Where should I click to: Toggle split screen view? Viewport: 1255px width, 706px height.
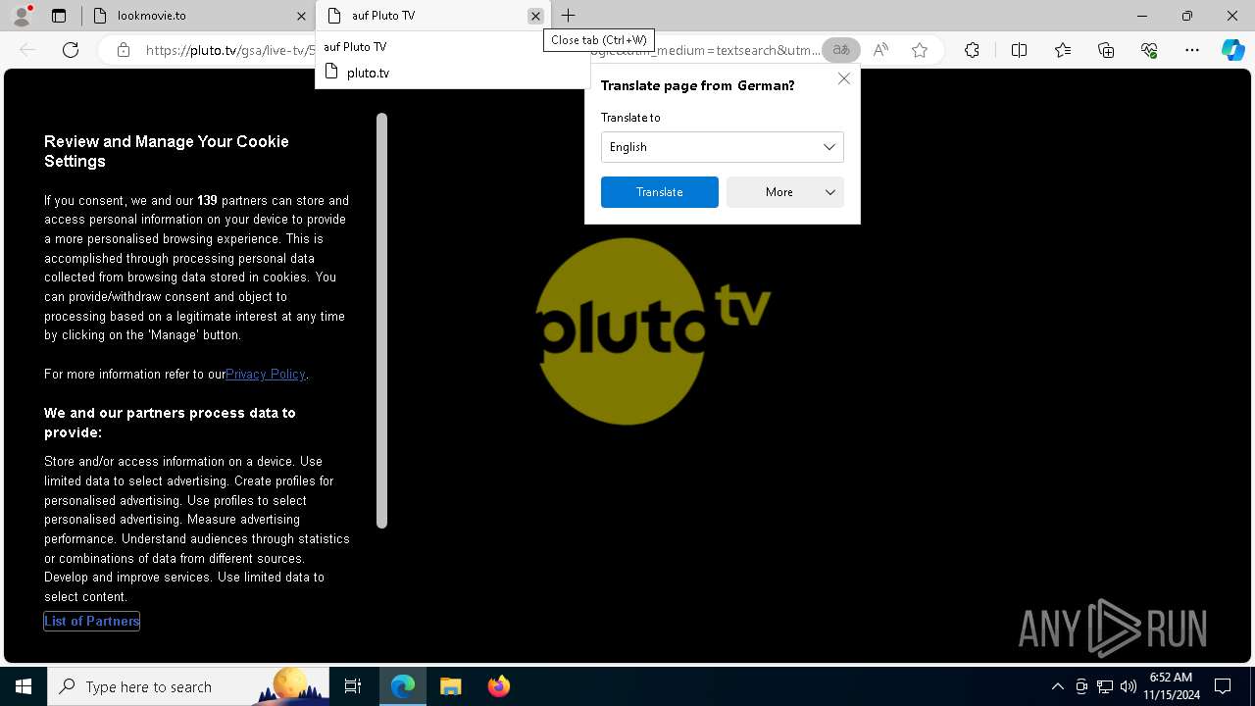(1019, 50)
